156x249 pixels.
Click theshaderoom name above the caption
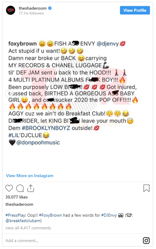[19, 204]
